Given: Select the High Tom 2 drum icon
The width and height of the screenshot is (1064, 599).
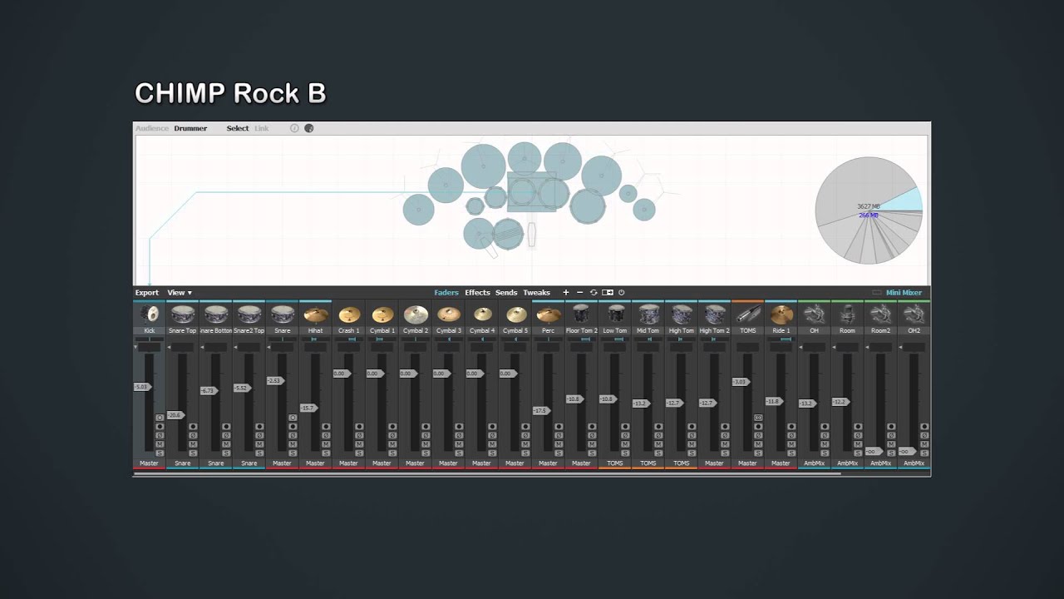Looking at the screenshot, I should pos(715,314).
